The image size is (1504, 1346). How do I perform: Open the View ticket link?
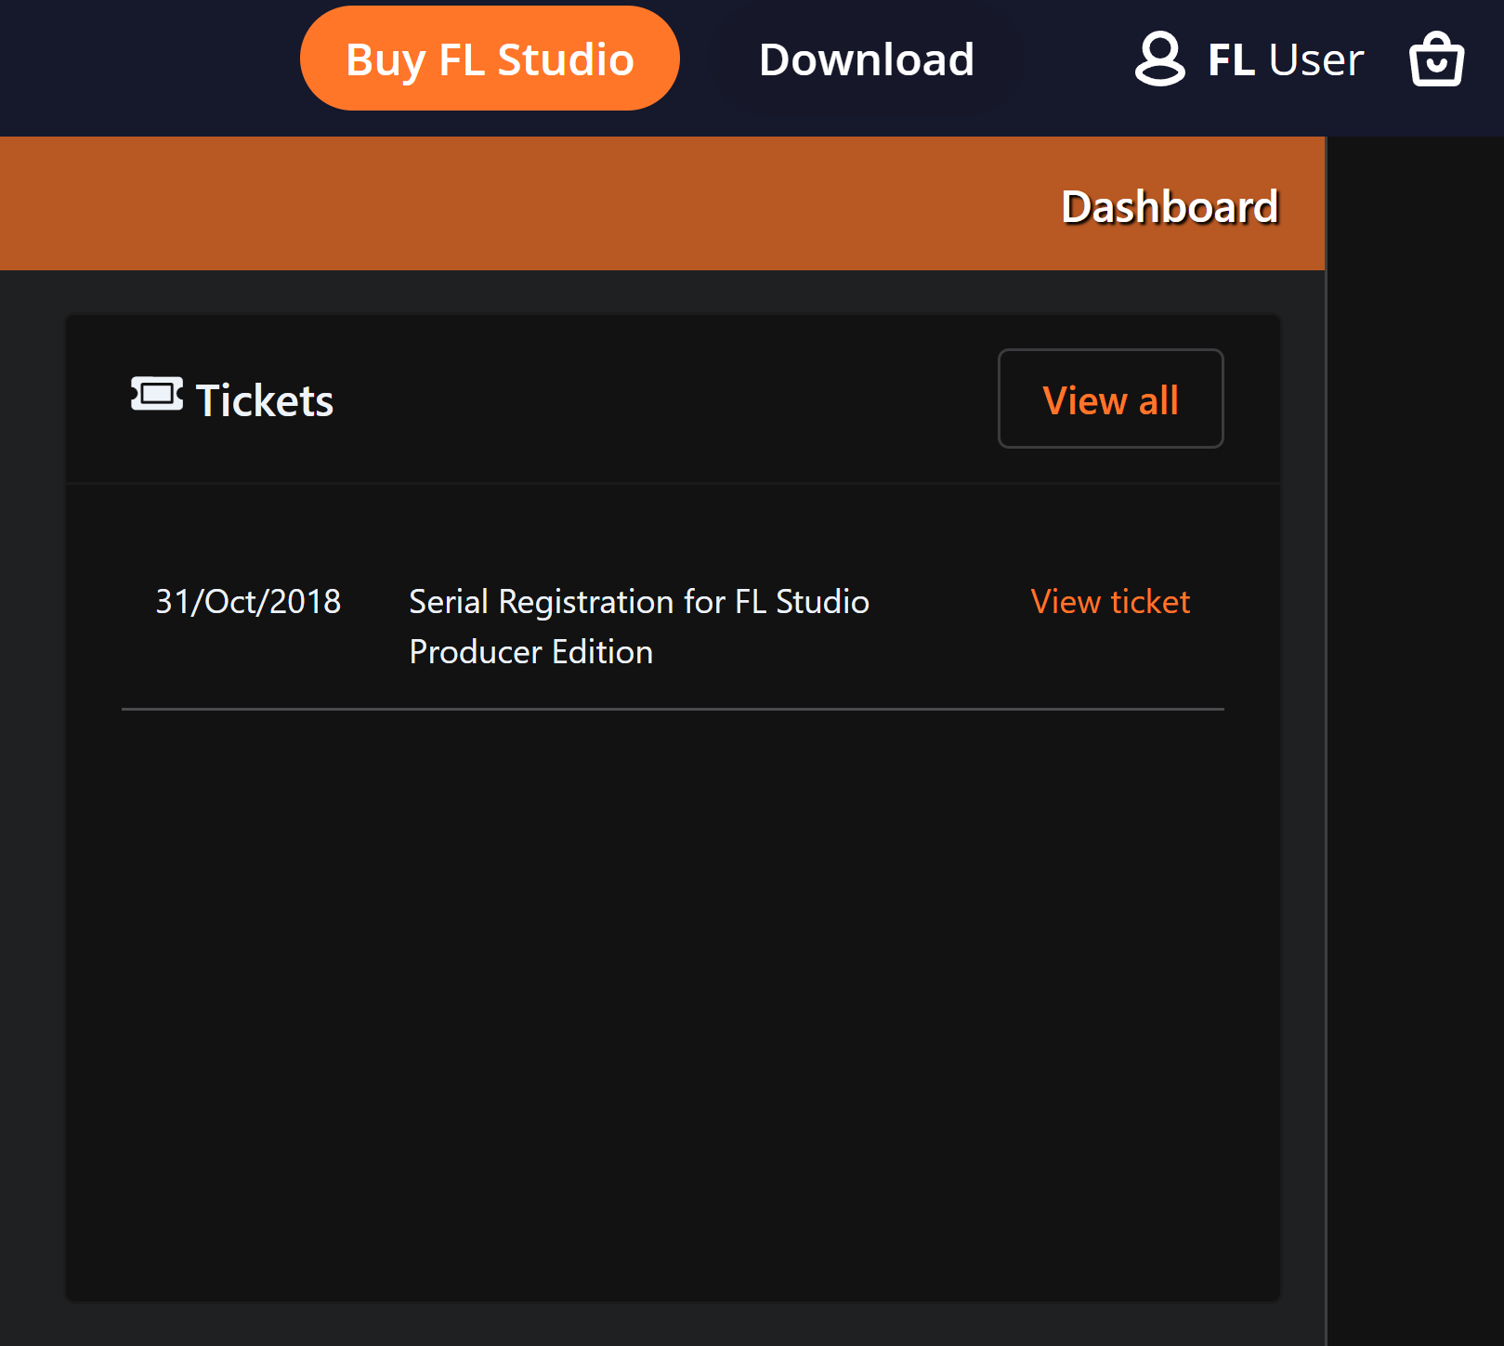click(1110, 602)
